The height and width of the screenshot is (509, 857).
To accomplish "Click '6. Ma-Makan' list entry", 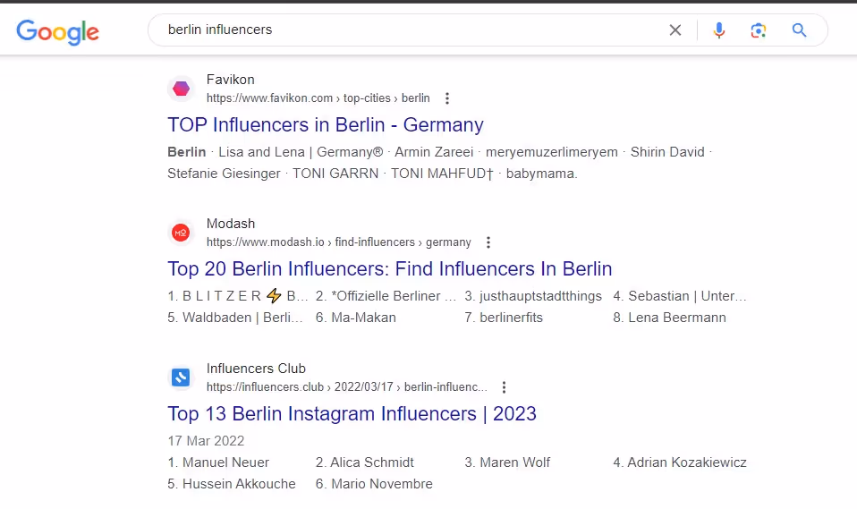I will point(356,318).
